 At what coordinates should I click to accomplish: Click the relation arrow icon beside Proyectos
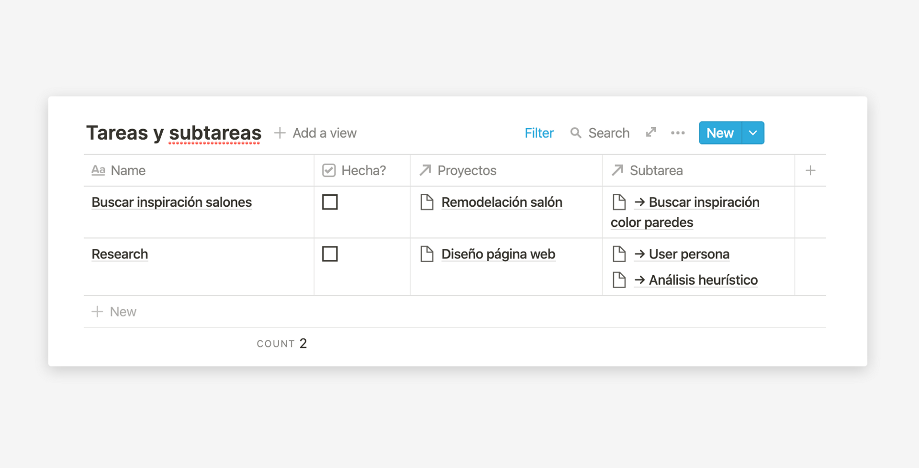coord(426,170)
